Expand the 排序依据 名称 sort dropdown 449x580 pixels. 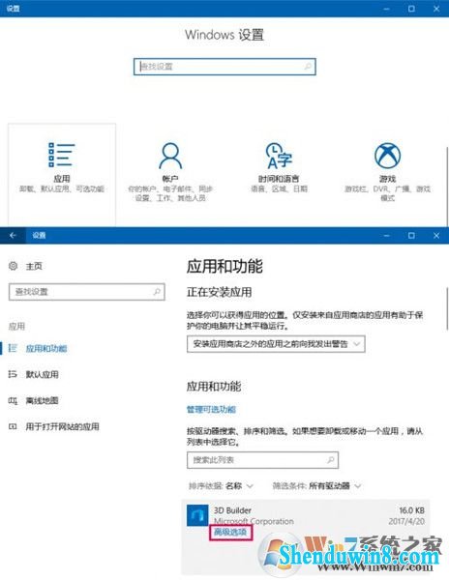[221, 485]
